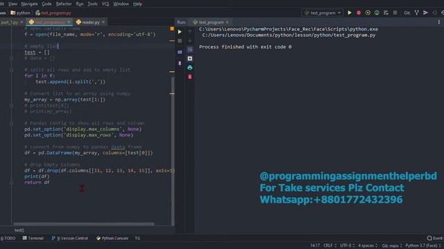Toggle soft-wrap in Run console
Image resolution: width=444 pixels, height=249 pixels.
coord(190,50)
